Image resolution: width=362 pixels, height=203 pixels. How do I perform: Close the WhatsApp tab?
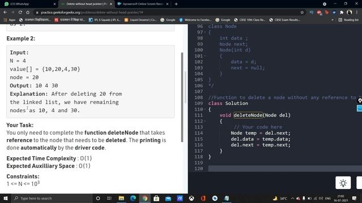pos(54,4)
